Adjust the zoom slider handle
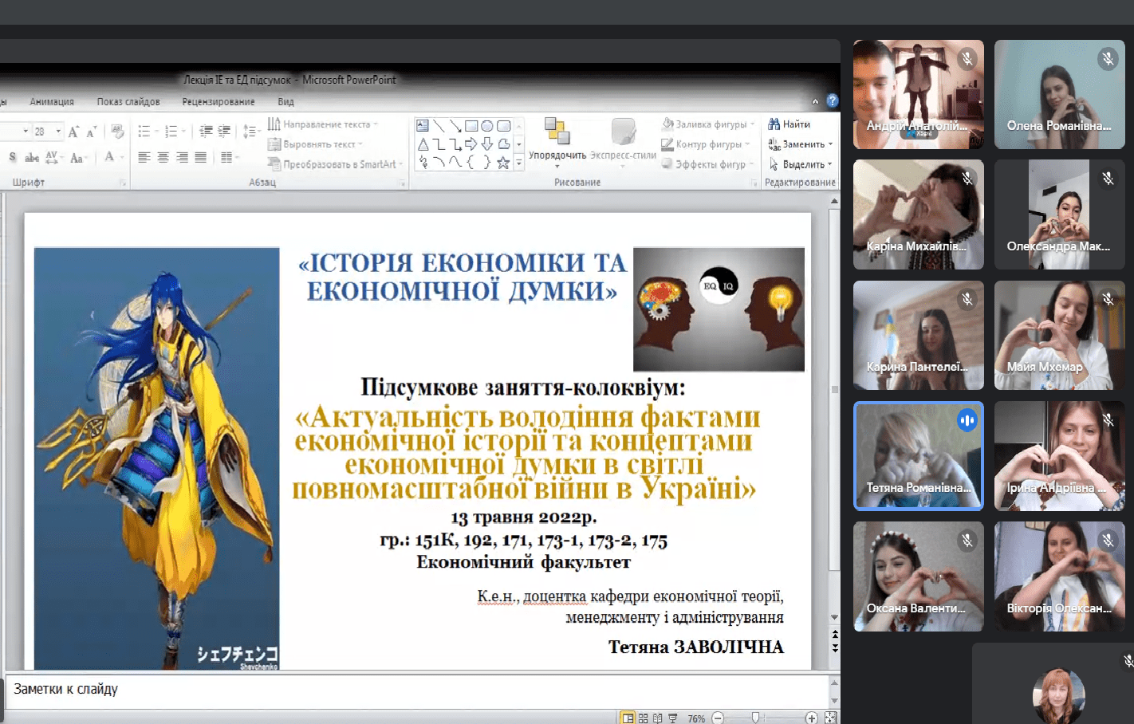Screen dimensions: 1134x724 pos(755,718)
